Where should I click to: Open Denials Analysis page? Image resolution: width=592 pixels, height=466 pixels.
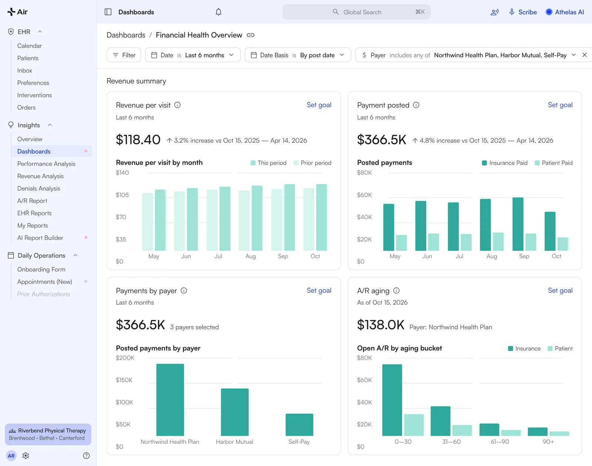coord(38,188)
